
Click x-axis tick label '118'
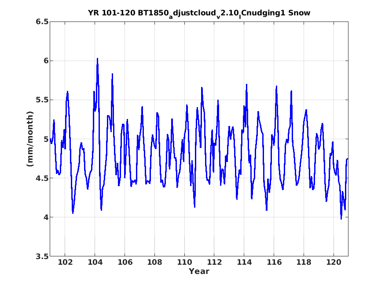pyautogui.click(x=304, y=262)
